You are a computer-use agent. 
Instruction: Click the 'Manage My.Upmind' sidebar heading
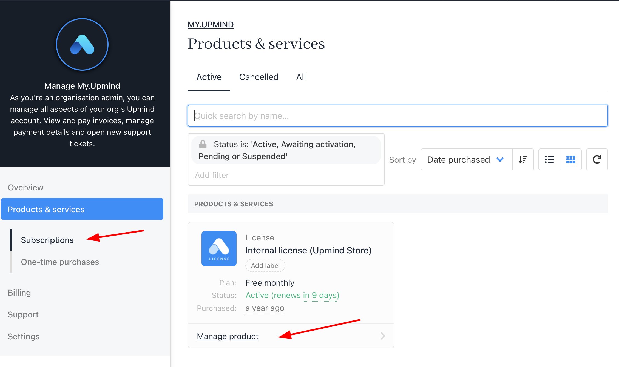pos(82,86)
